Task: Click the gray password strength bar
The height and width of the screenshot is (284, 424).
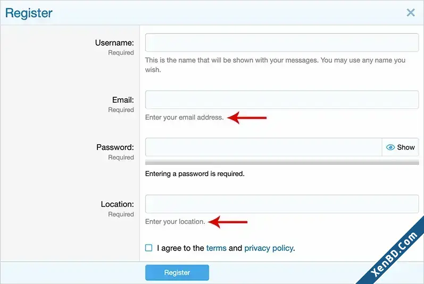Action: [282, 162]
